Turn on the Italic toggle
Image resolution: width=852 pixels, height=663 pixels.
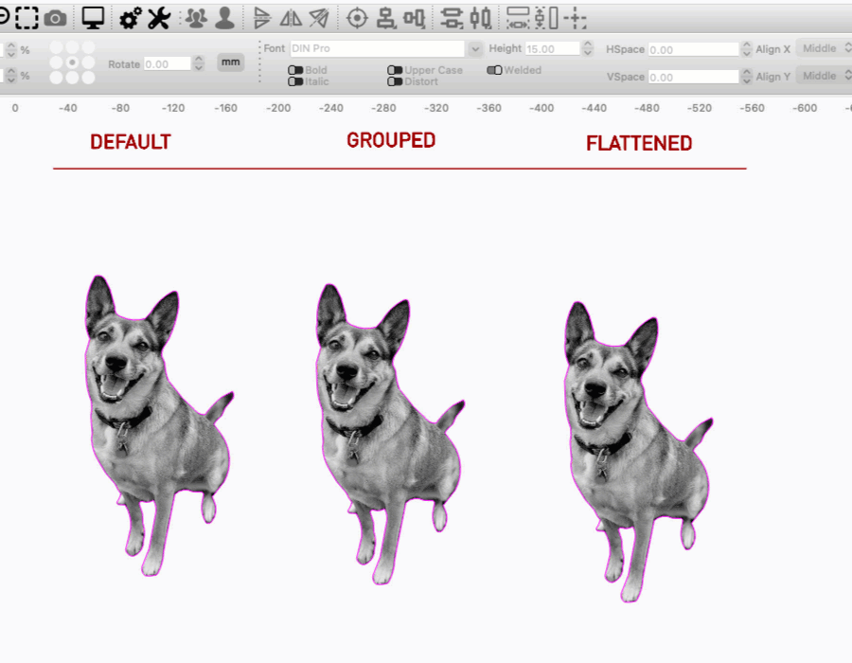[x=295, y=81]
